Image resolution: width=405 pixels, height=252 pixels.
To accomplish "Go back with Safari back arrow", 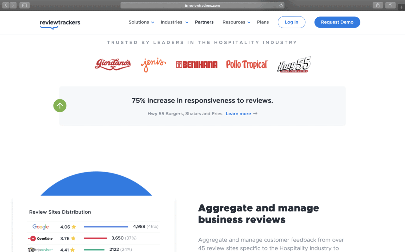I will (x=6, y=5).
